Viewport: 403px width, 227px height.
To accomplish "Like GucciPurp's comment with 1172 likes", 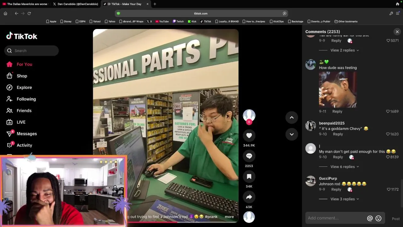I will pyautogui.click(x=389, y=189).
